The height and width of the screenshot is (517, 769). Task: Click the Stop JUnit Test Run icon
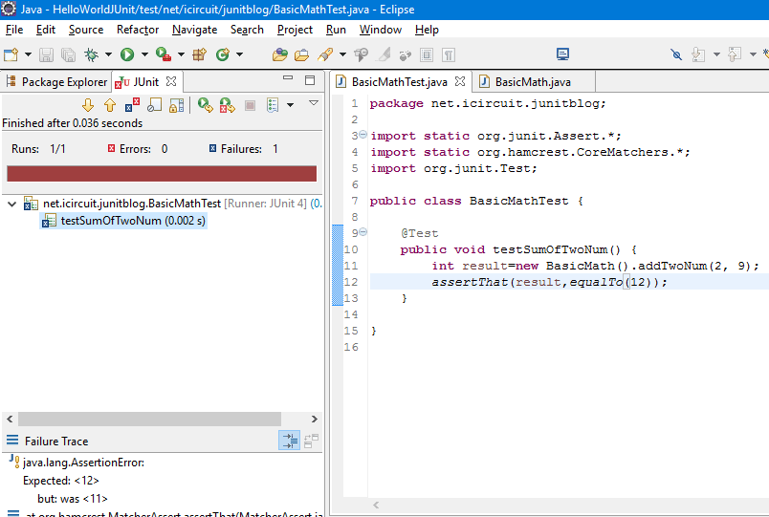coord(251,105)
